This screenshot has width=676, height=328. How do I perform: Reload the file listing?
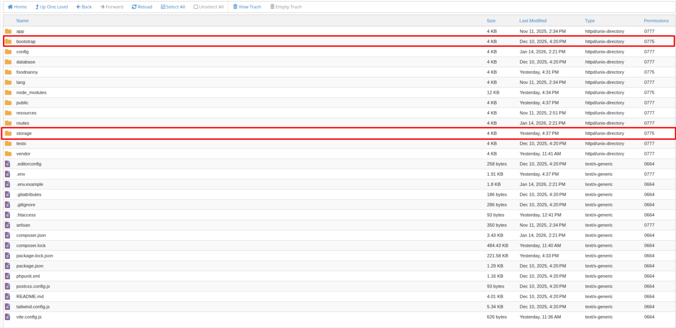pyautogui.click(x=142, y=7)
